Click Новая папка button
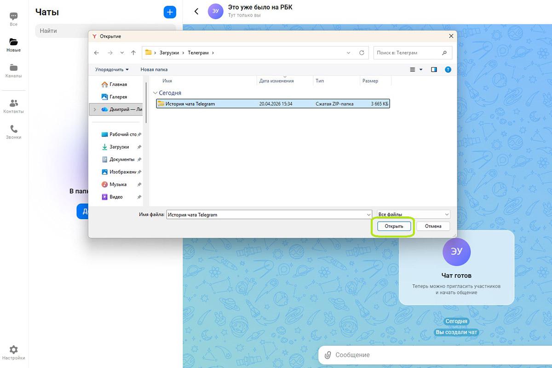 click(154, 69)
